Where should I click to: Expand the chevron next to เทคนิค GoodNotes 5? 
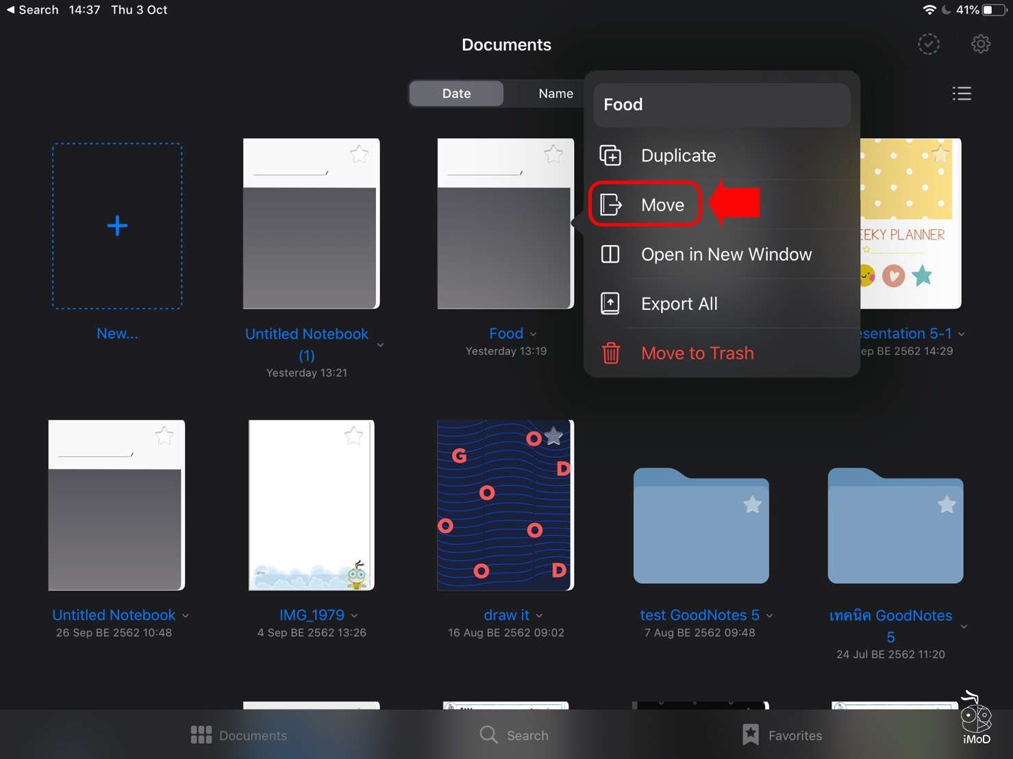964,626
